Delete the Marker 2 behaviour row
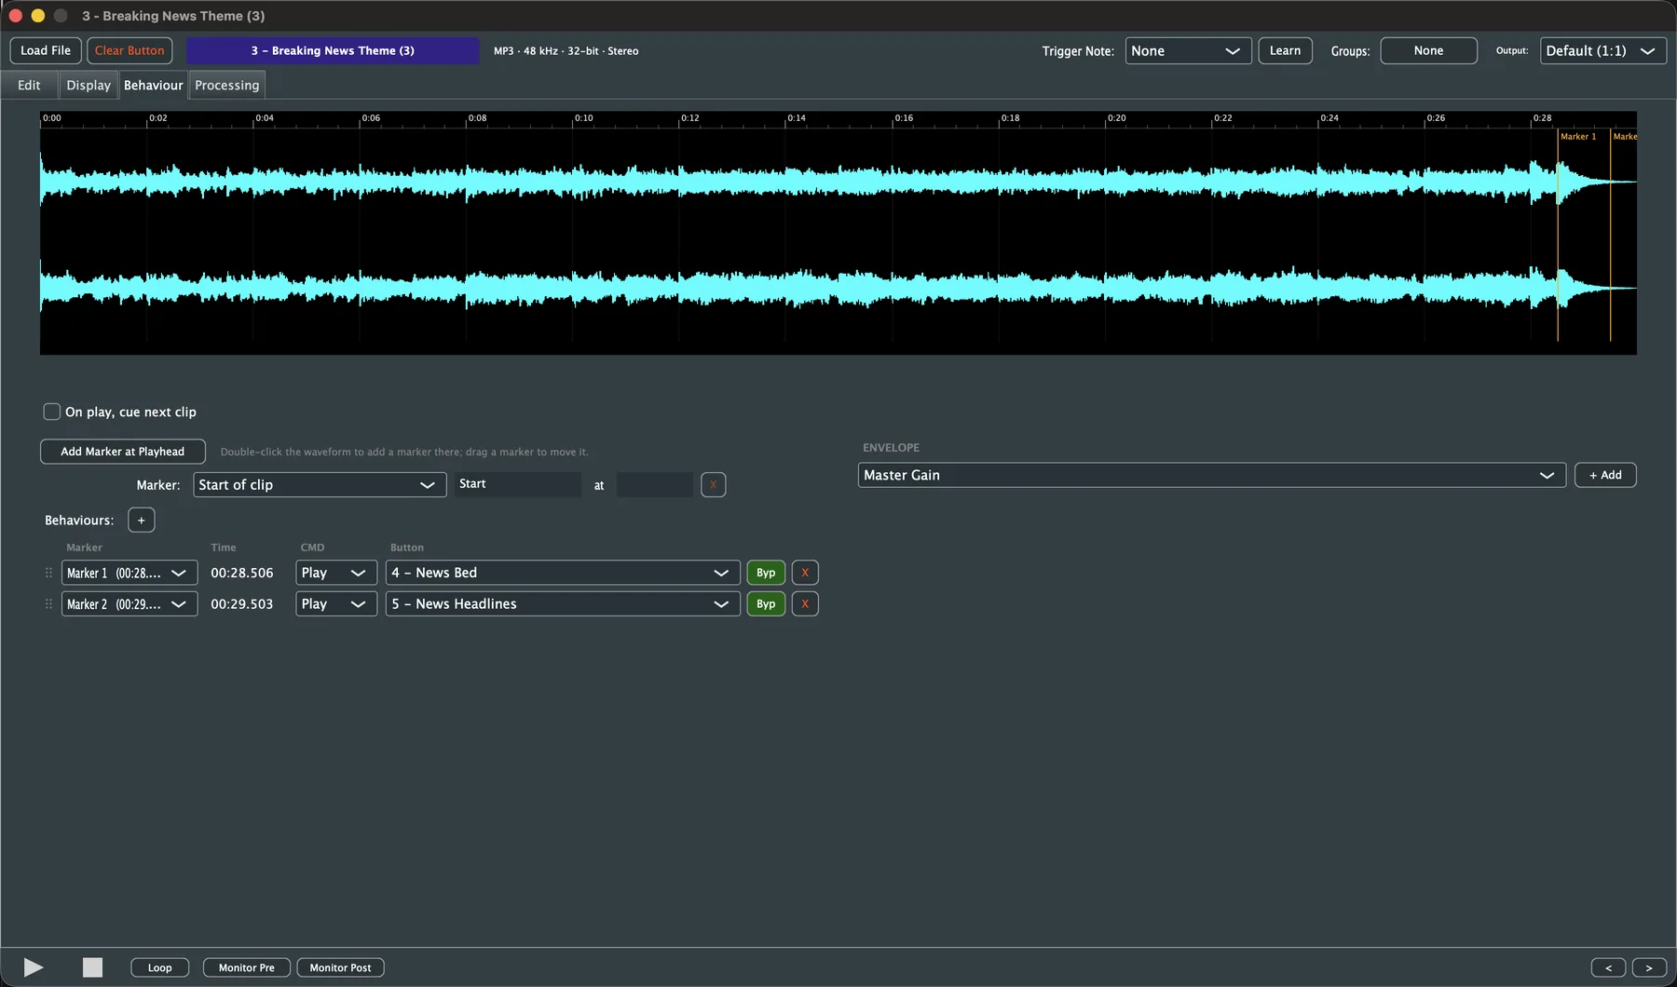1677x987 pixels. click(x=805, y=604)
